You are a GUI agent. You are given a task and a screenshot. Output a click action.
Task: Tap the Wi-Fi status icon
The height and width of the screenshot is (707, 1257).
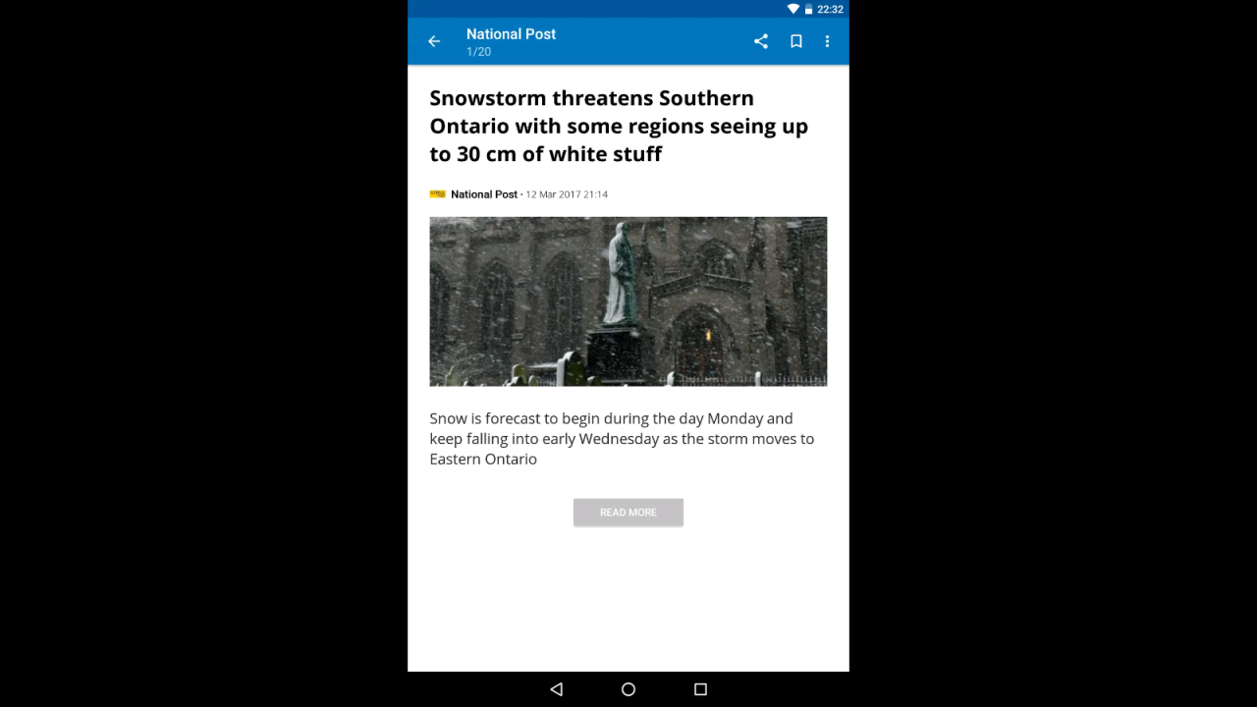(793, 9)
